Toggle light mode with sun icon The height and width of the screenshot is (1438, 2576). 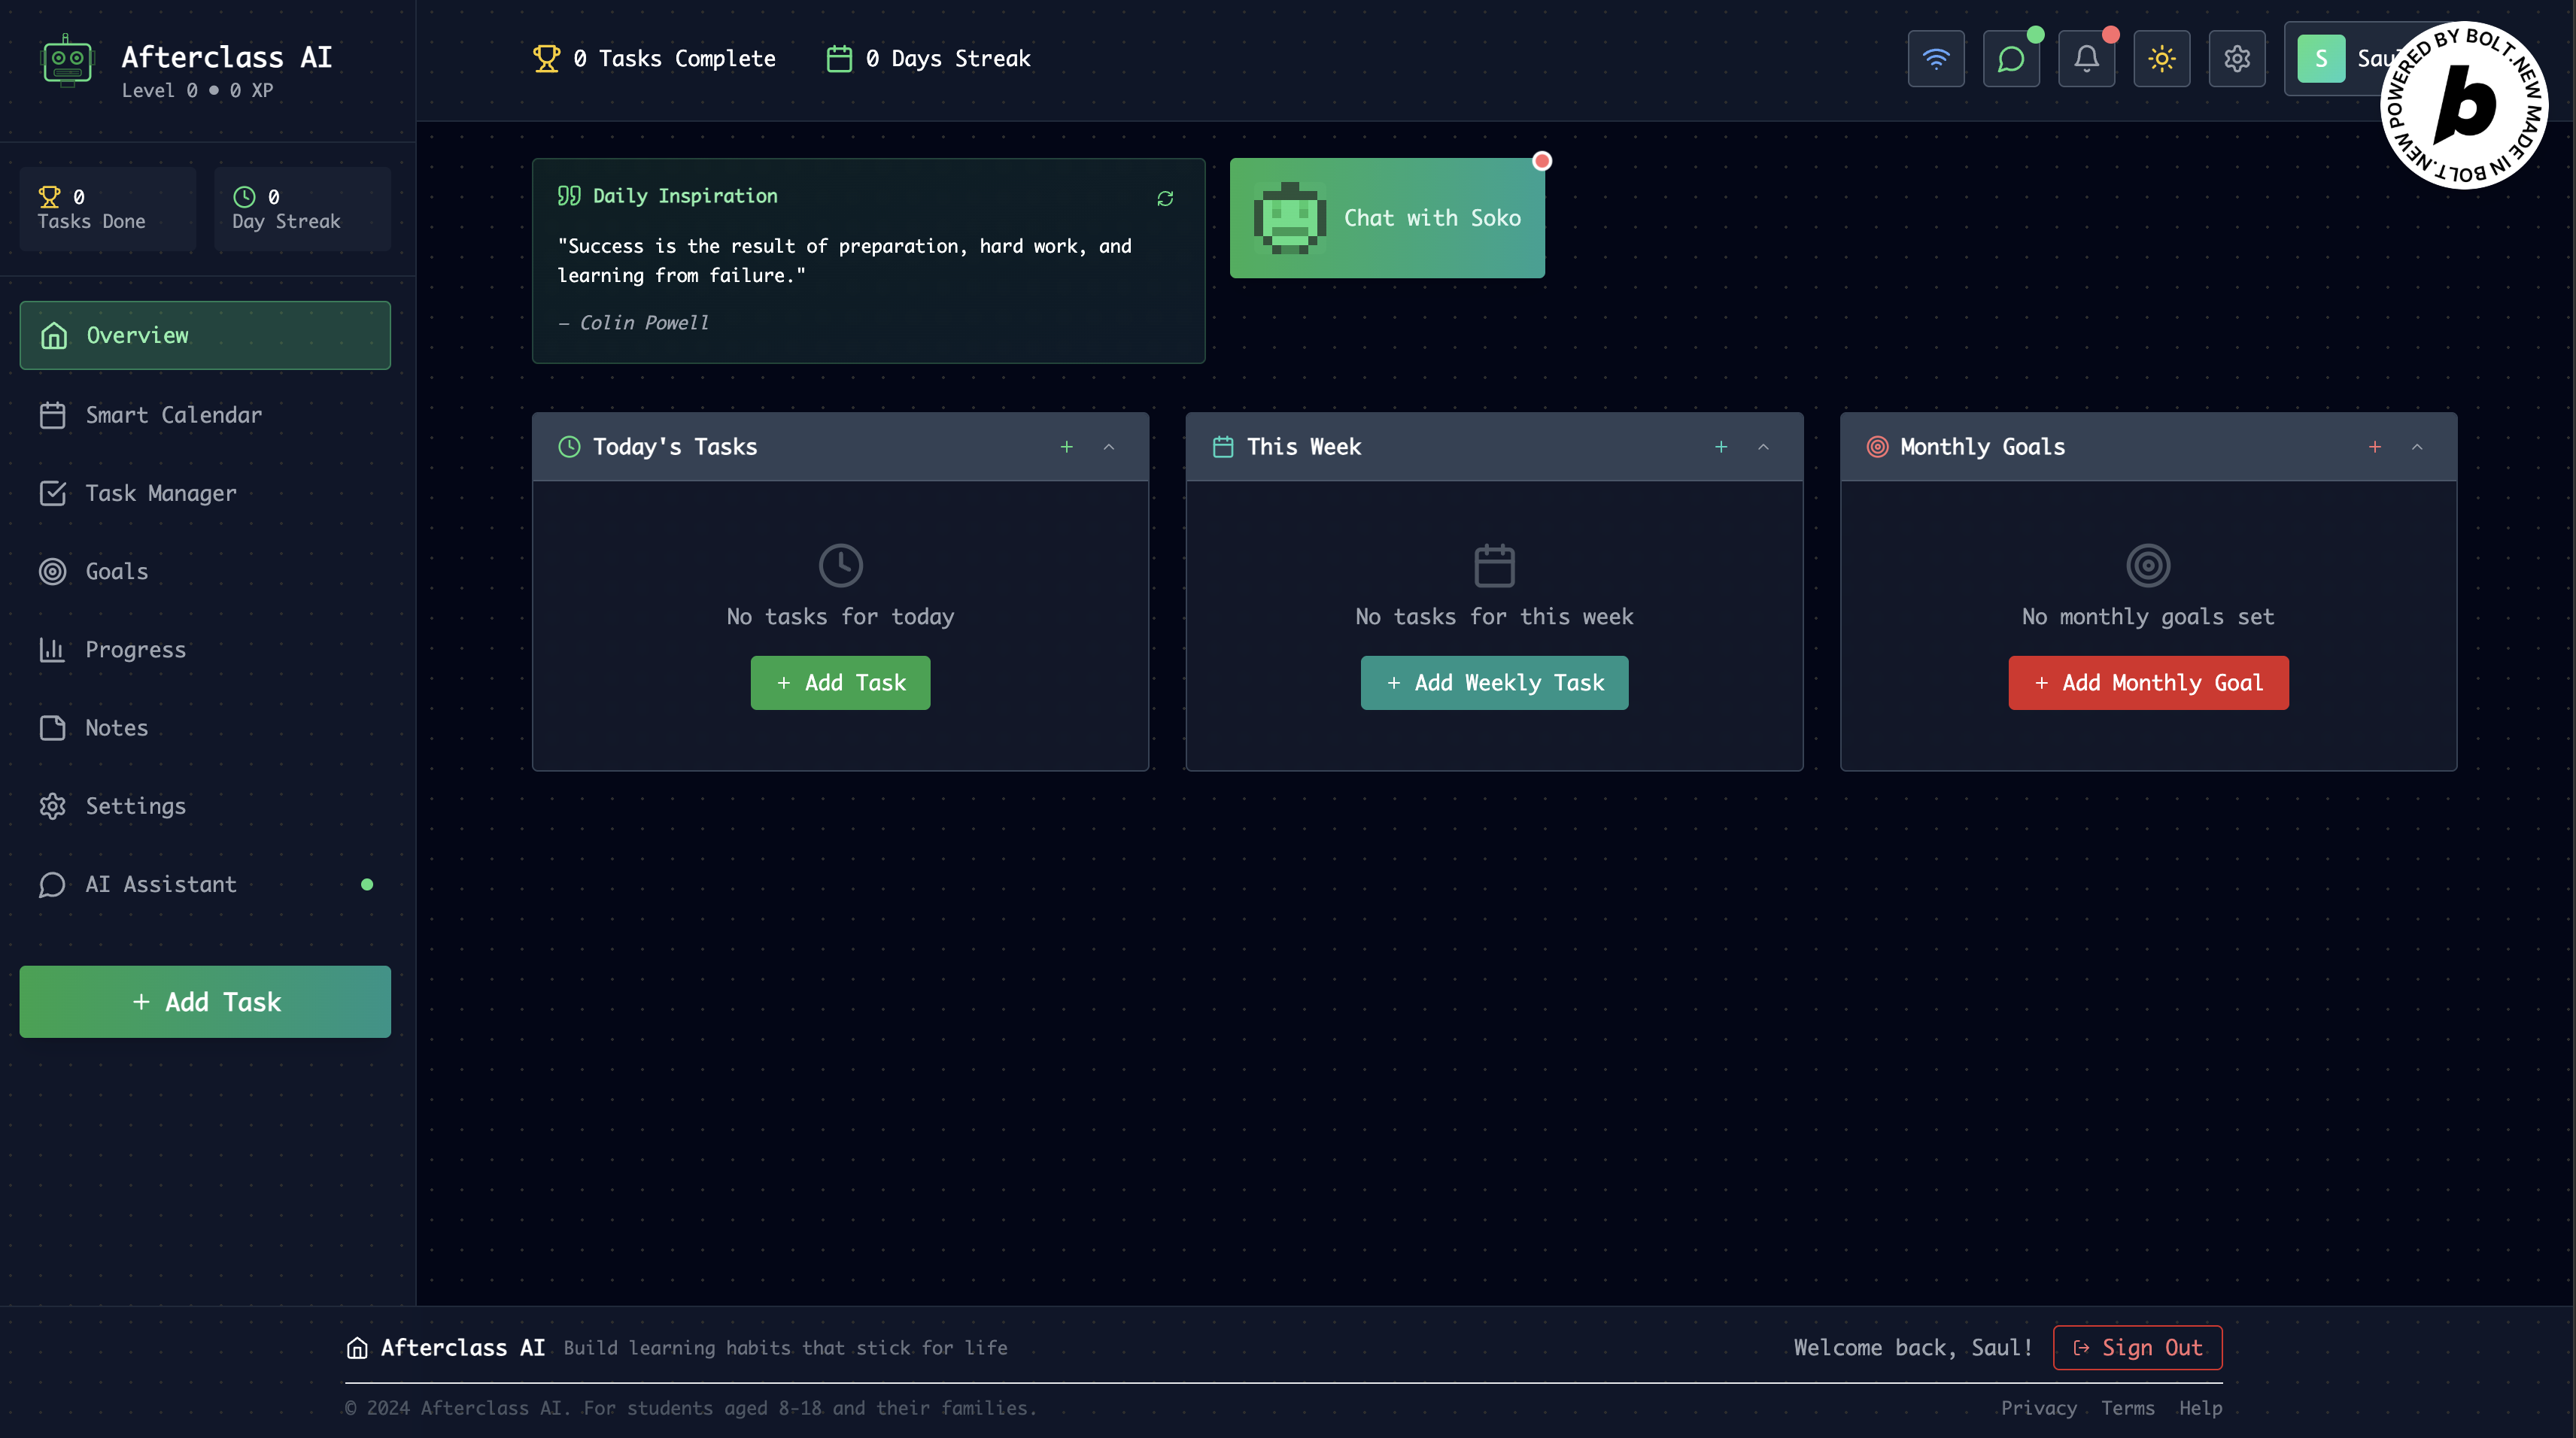click(2162, 59)
